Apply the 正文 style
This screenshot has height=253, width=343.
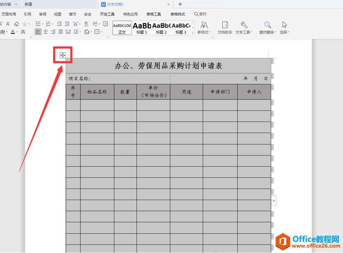coord(122,28)
